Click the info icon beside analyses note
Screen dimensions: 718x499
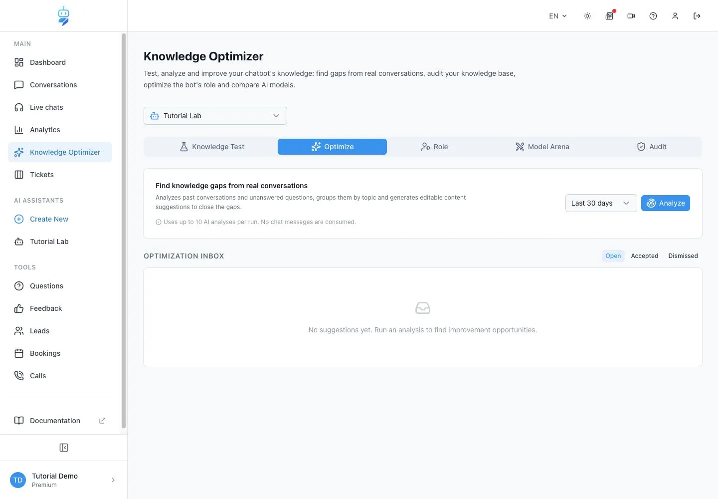[x=159, y=222]
